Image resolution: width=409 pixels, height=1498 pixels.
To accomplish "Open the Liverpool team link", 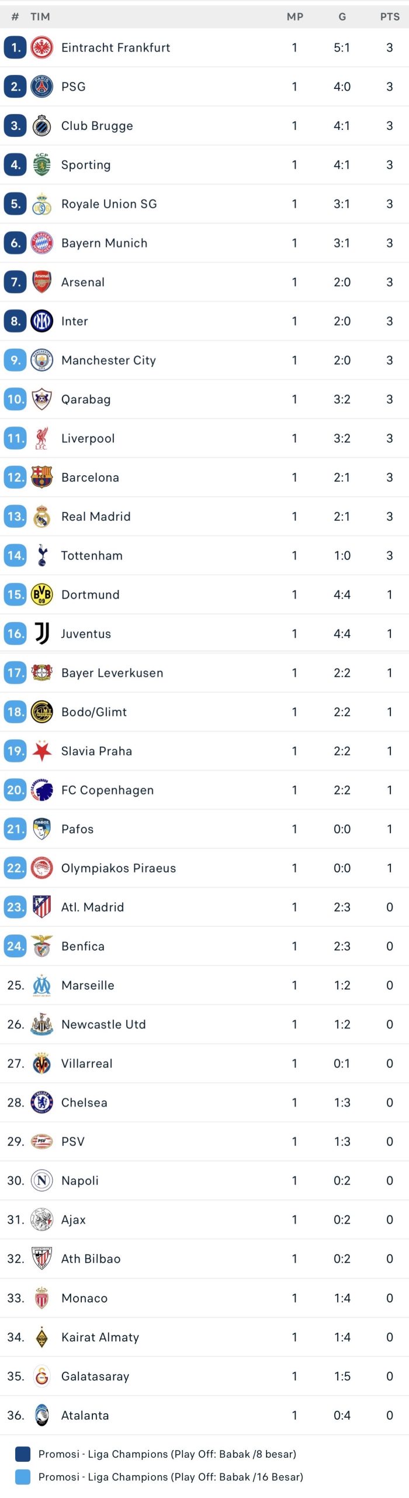I will (88, 438).
